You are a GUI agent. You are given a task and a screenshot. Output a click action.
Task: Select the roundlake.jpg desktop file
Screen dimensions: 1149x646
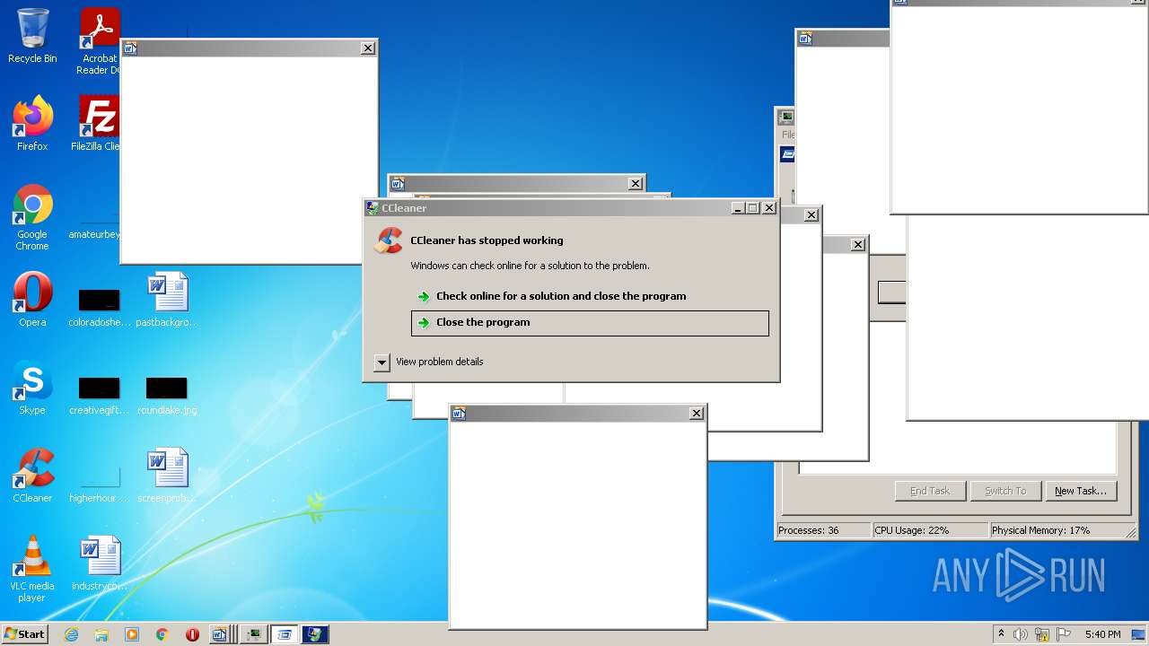pos(167,395)
